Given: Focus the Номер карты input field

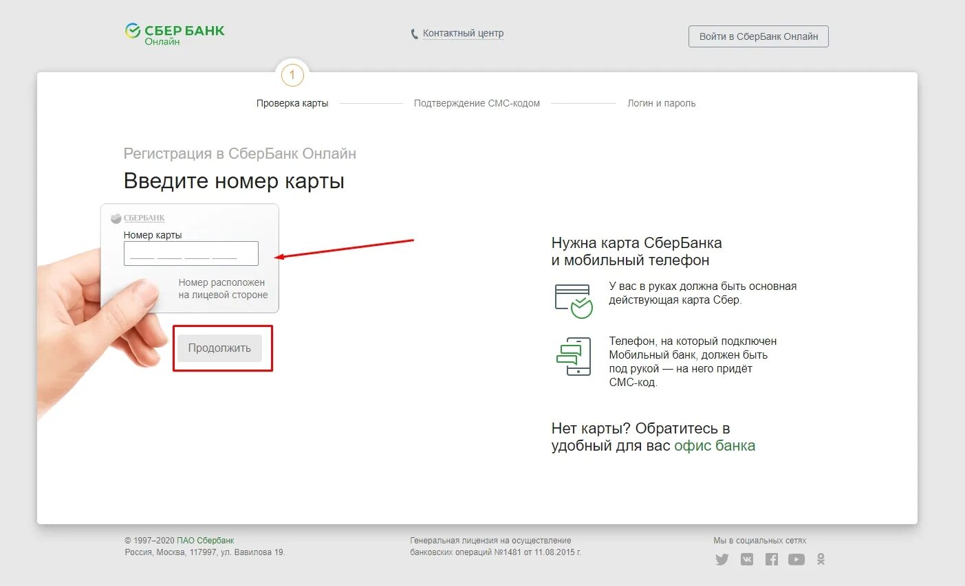Looking at the screenshot, I should tap(191, 253).
